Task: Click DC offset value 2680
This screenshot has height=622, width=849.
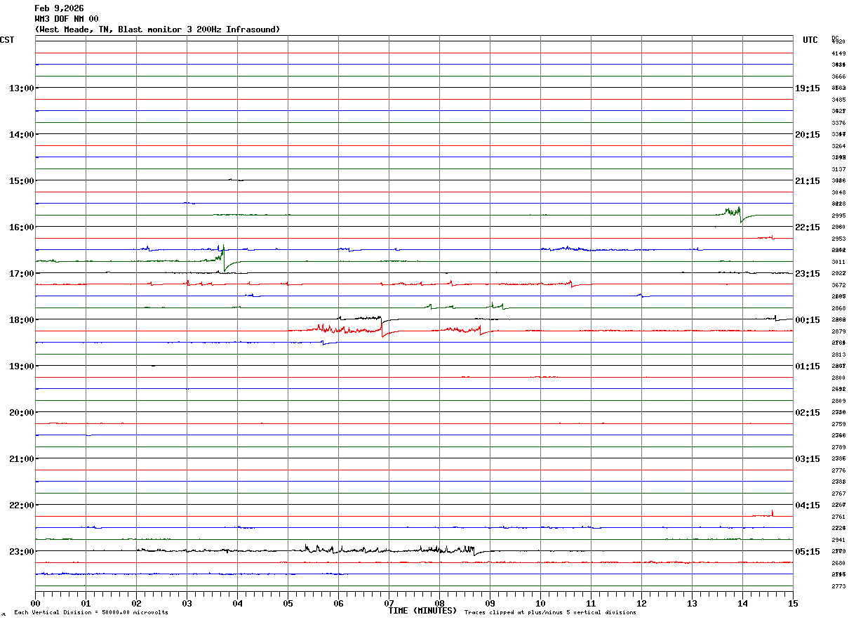Action: tap(838, 563)
